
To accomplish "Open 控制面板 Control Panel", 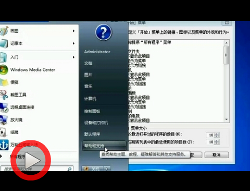I will point(92,111).
